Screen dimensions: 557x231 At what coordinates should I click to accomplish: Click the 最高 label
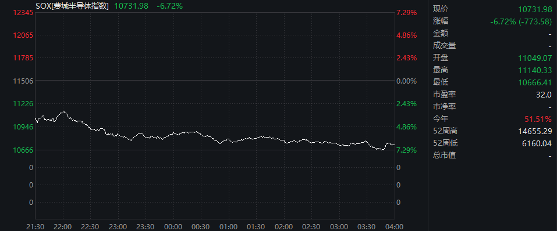(x=441, y=70)
